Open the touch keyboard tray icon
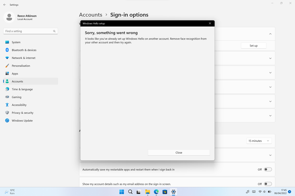Screen dimensions: 295x196 [x=254, y=192]
